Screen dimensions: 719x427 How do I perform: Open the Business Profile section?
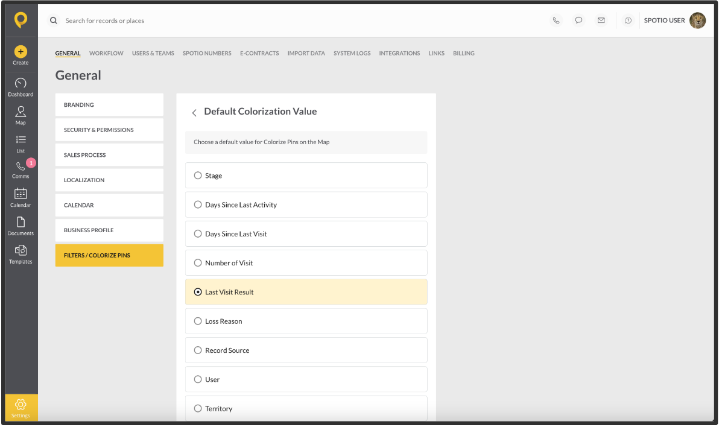pos(110,230)
